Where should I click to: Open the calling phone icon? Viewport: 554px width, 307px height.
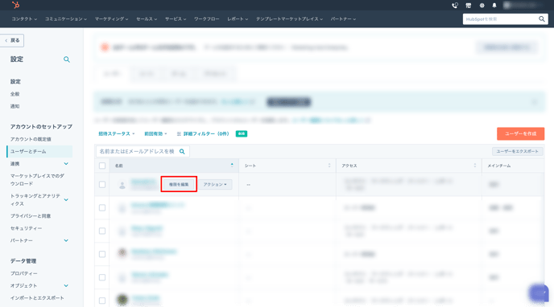455,6
